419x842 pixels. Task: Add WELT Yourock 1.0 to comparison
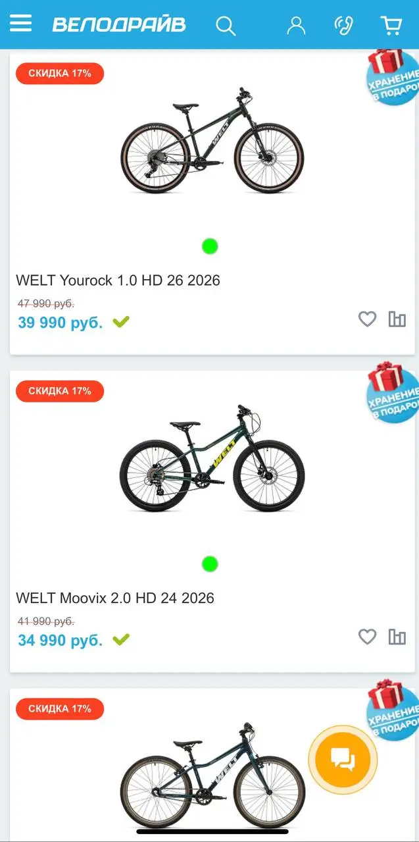pos(397,319)
